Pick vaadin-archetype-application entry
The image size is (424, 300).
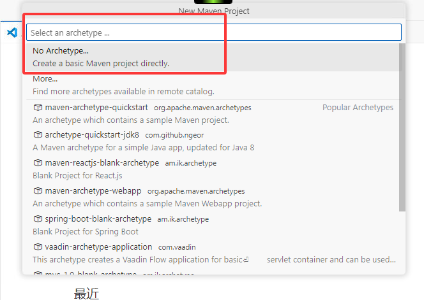213,253
